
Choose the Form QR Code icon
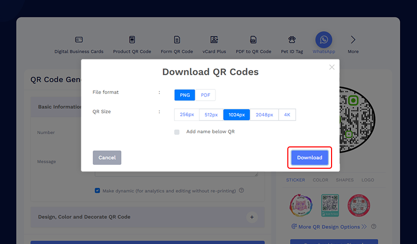[x=177, y=40]
